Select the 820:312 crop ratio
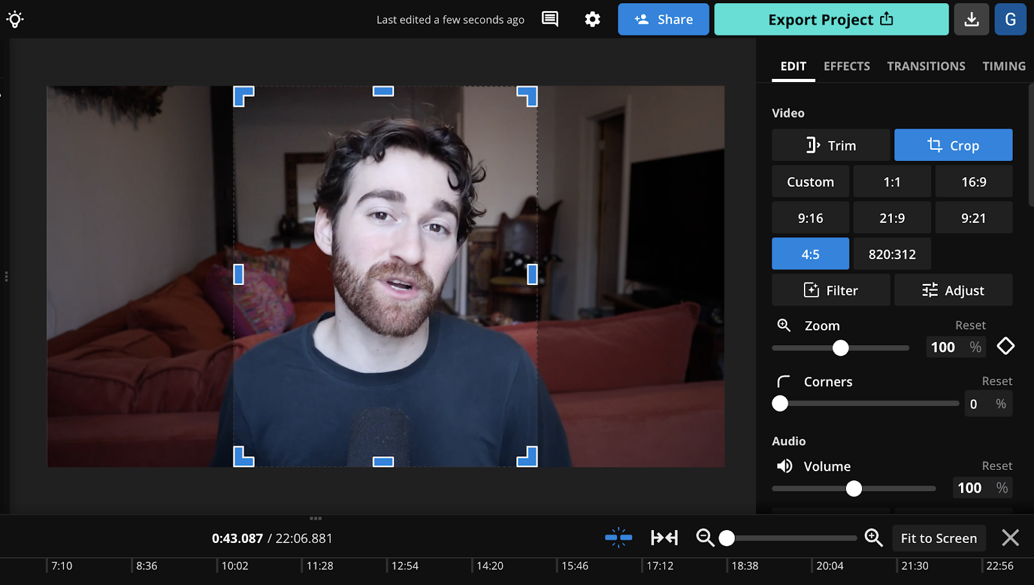This screenshot has height=585, width=1034. tap(892, 254)
